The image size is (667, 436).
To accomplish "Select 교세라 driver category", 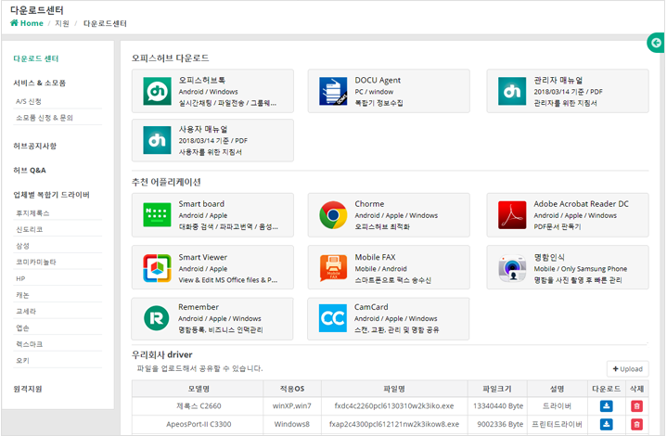I will (26, 312).
